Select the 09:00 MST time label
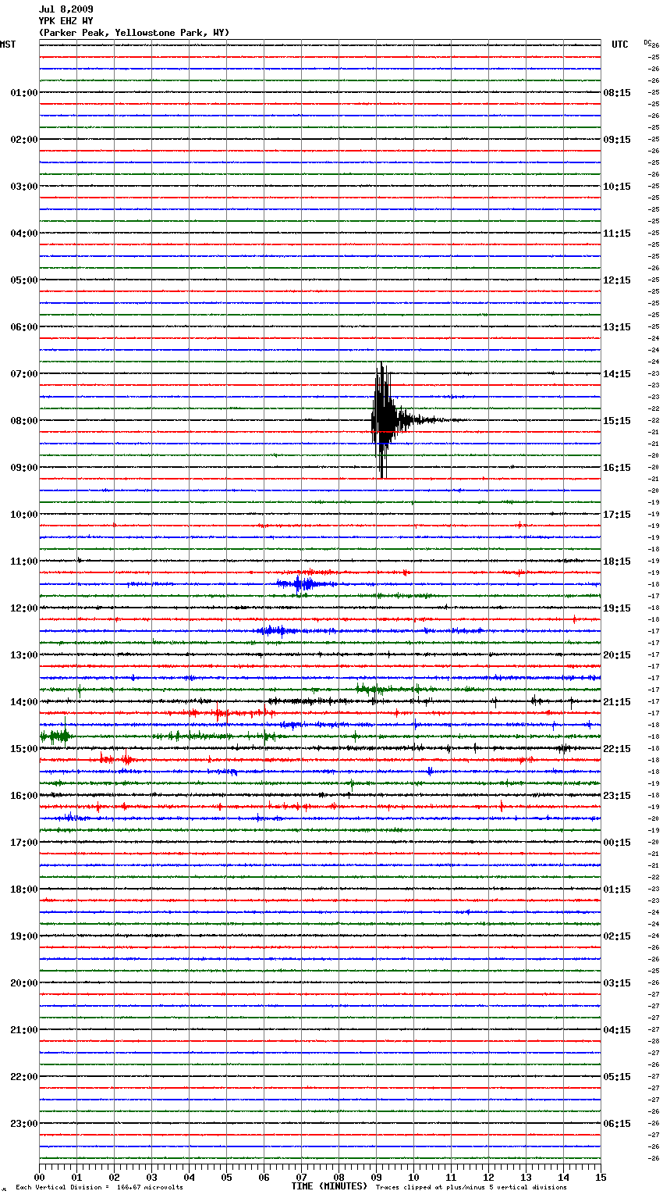Image resolution: width=663 pixels, height=1198 pixels. coord(24,468)
